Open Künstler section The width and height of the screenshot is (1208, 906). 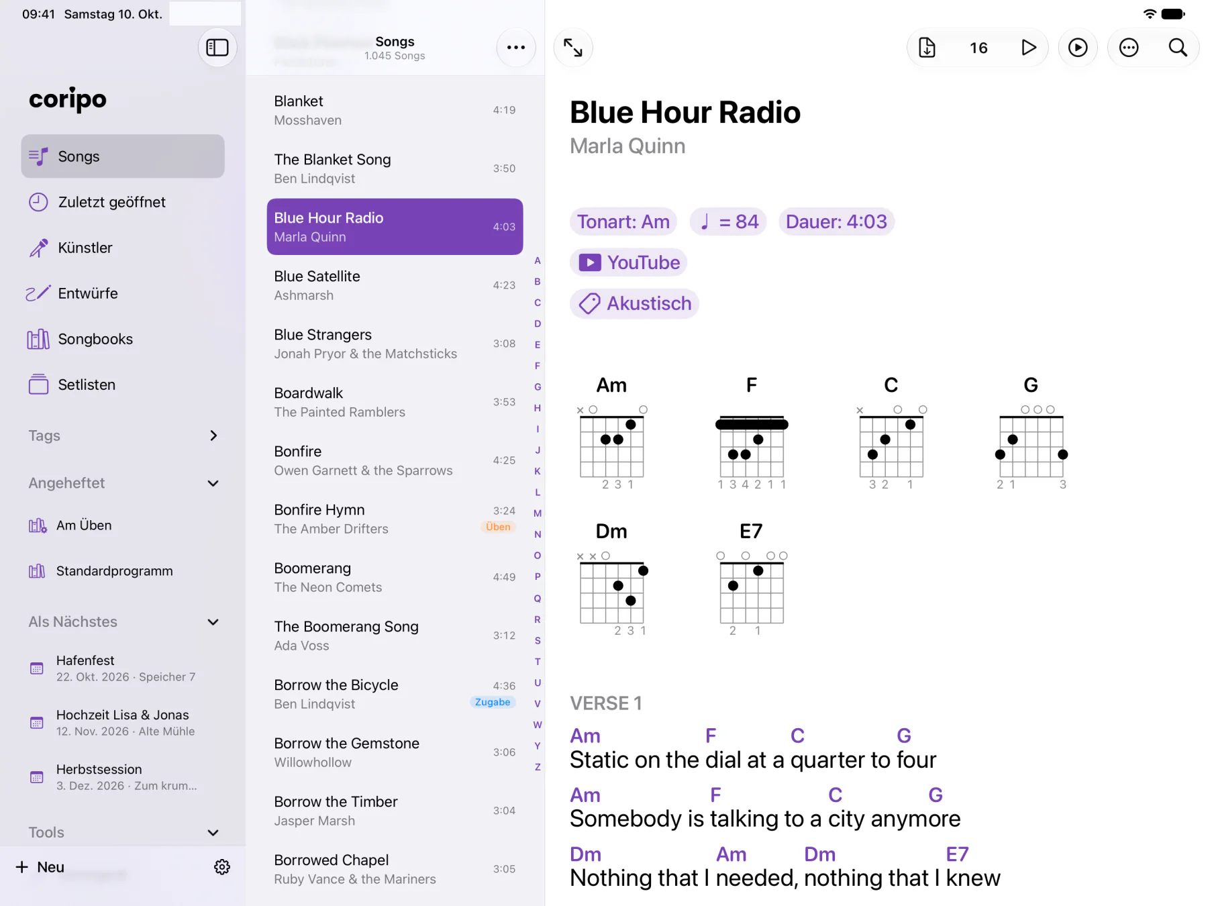123,248
